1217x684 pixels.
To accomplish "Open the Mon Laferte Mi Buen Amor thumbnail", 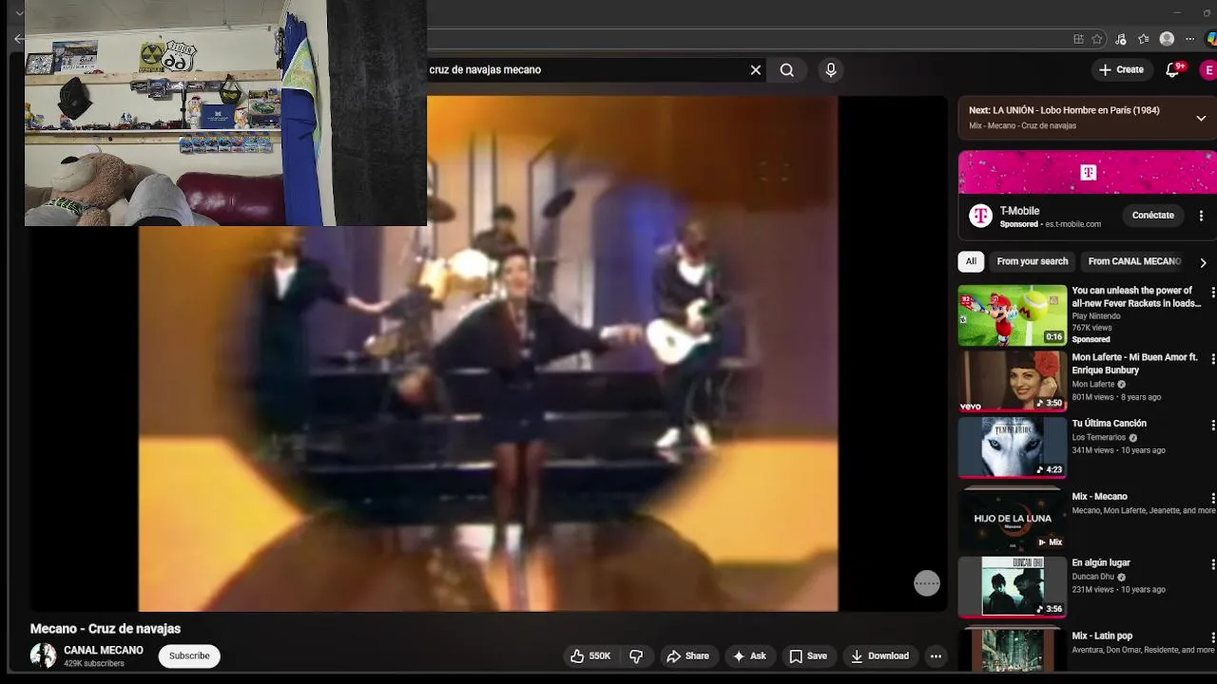I will point(1013,381).
